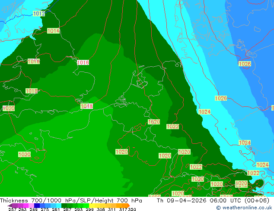Click the legend value 293
The image size is (274, 211).
(79, 209)
